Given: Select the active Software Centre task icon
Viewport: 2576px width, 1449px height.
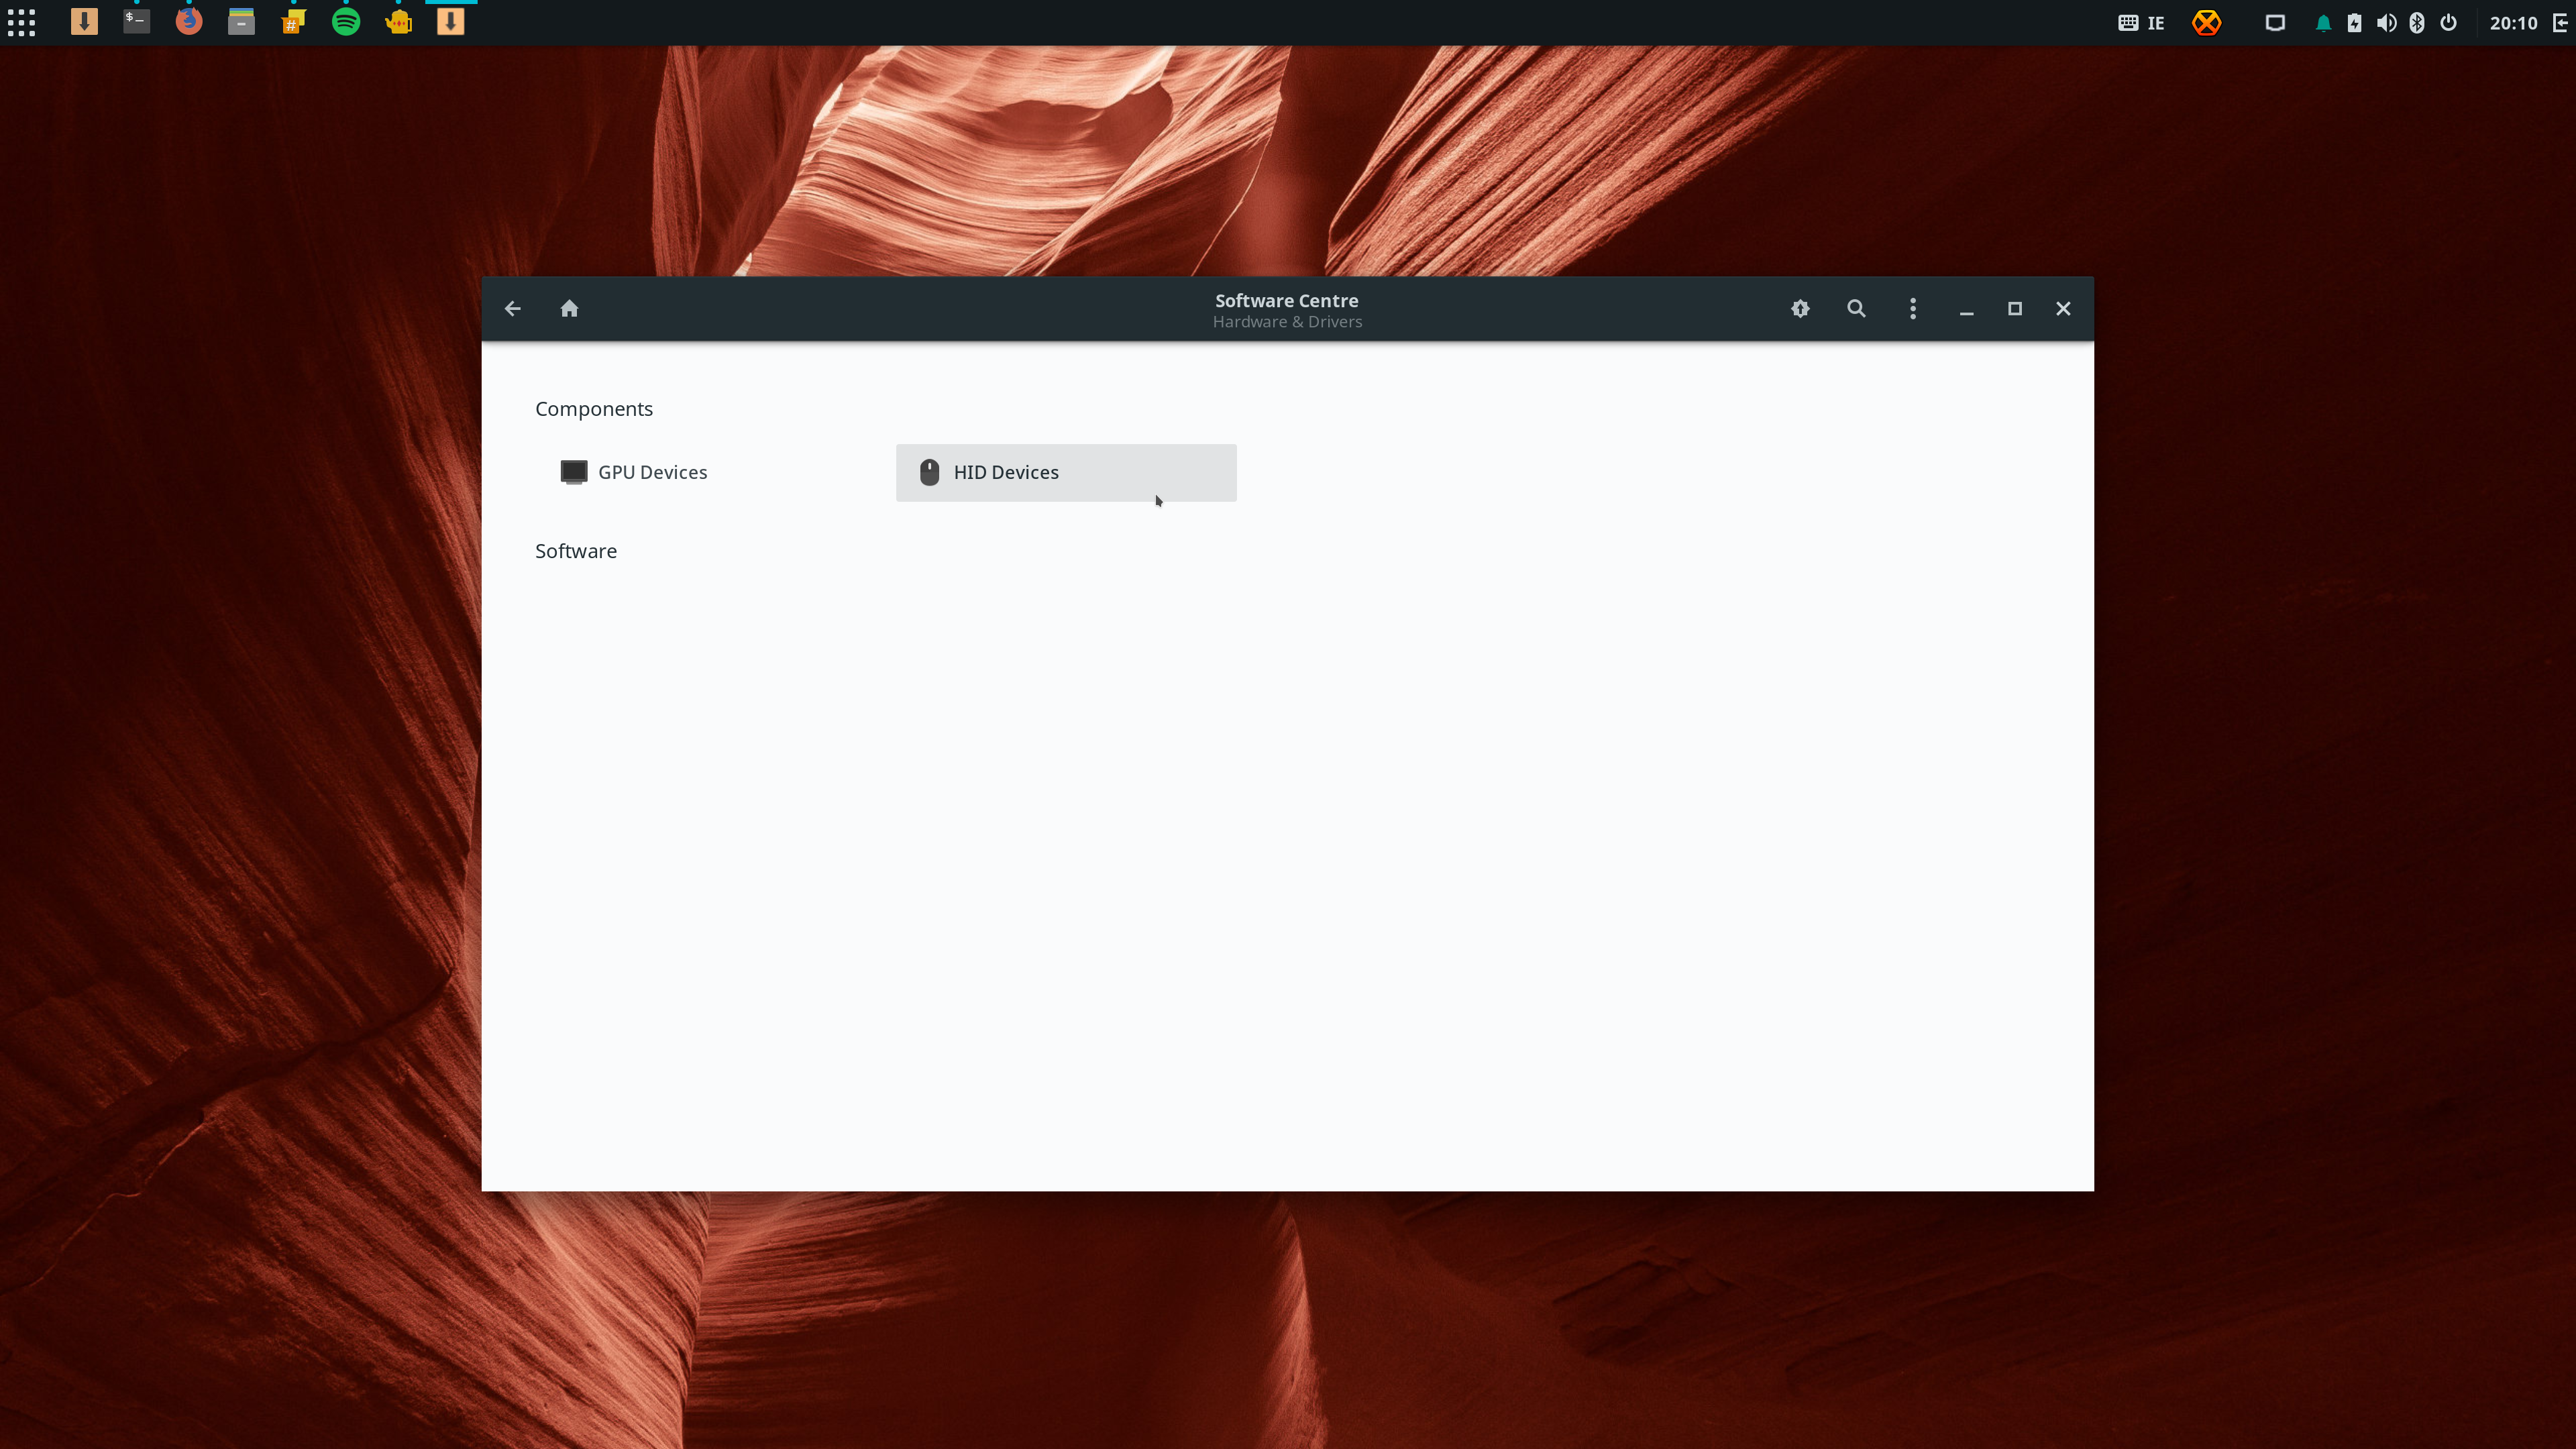Looking at the screenshot, I should coord(451,22).
